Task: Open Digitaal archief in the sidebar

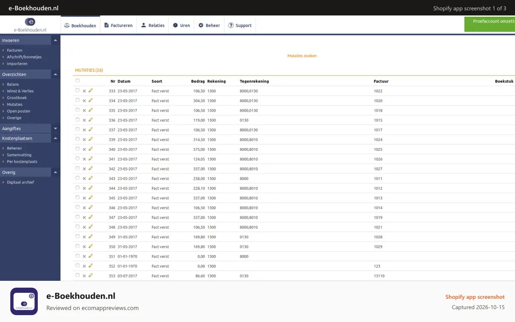Action: coord(20,182)
